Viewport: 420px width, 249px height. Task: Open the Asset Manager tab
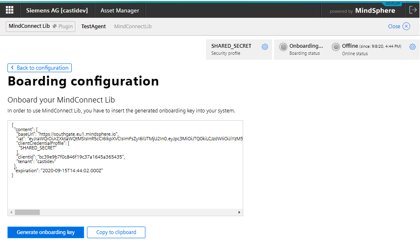tap(120, 10)
